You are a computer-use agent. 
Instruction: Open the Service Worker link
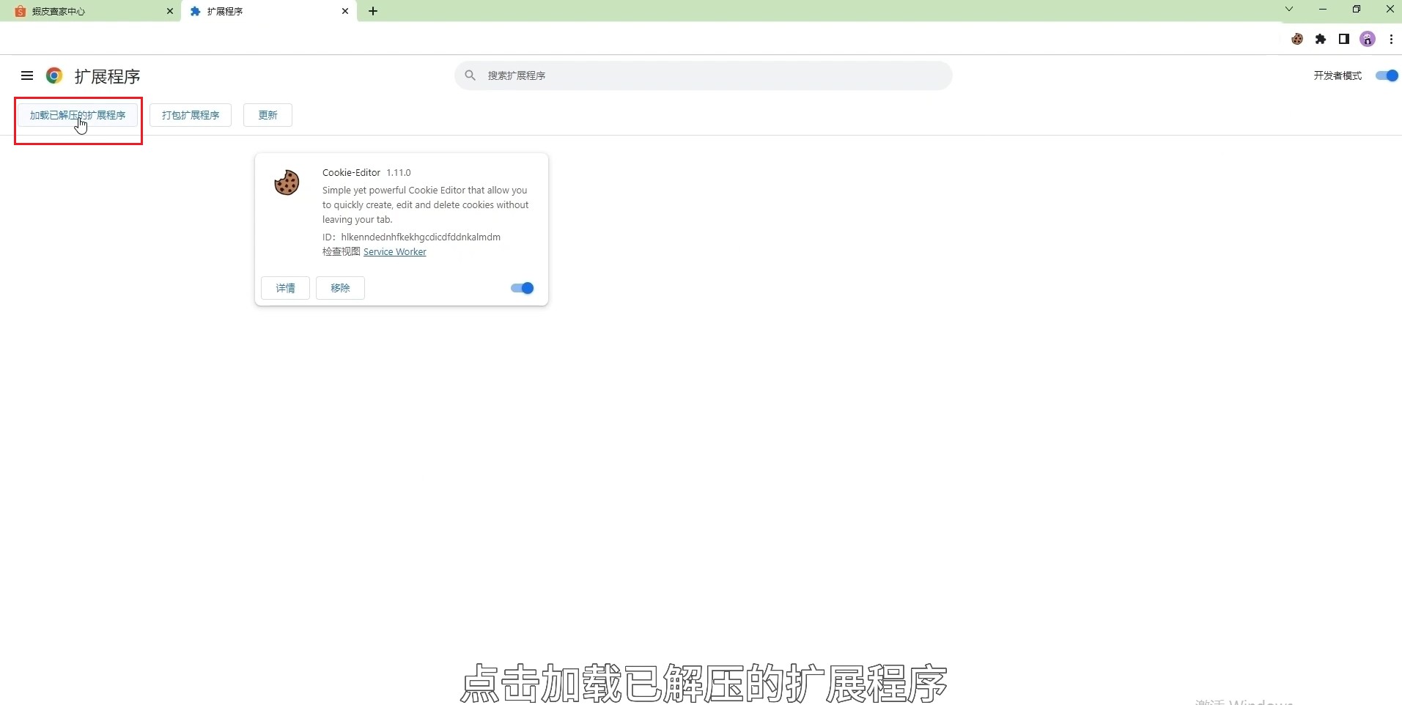tap(394, 251)
